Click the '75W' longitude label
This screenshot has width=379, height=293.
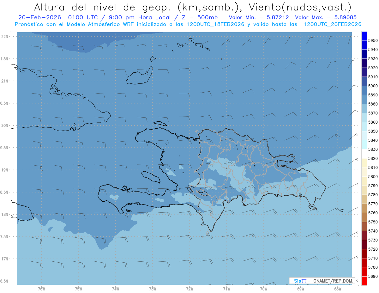click(78, 289)
